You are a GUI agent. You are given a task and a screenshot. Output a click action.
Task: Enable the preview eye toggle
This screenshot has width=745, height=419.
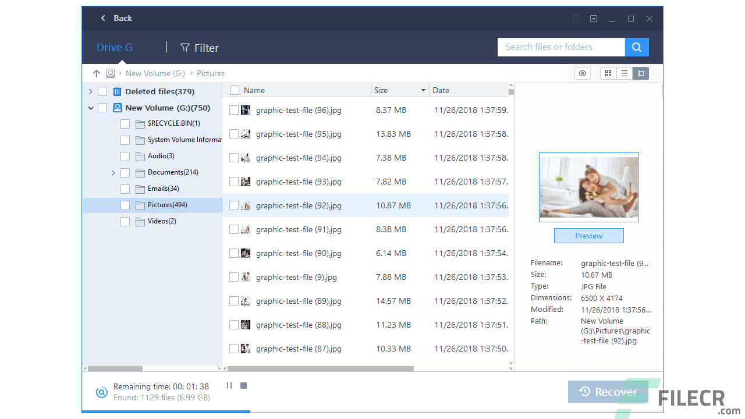(x=582, y=73)
